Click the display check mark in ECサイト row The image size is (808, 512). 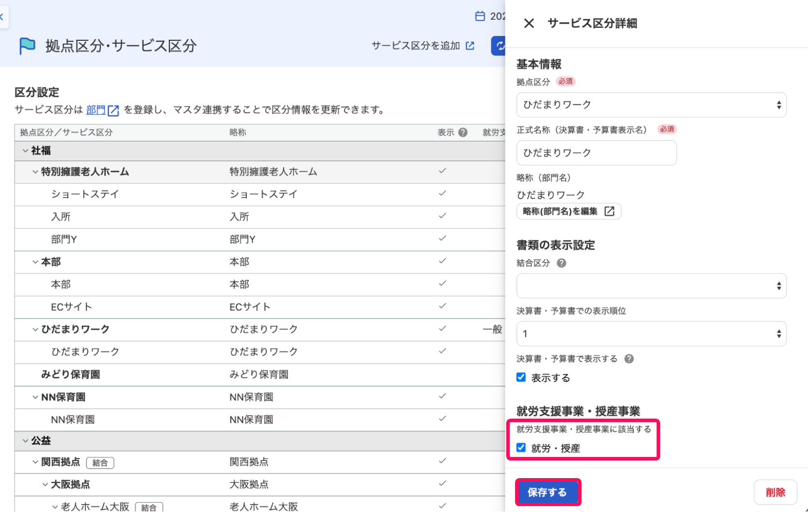442,306
